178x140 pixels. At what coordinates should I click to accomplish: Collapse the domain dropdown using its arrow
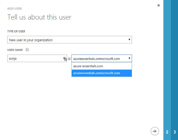(129, 59)
